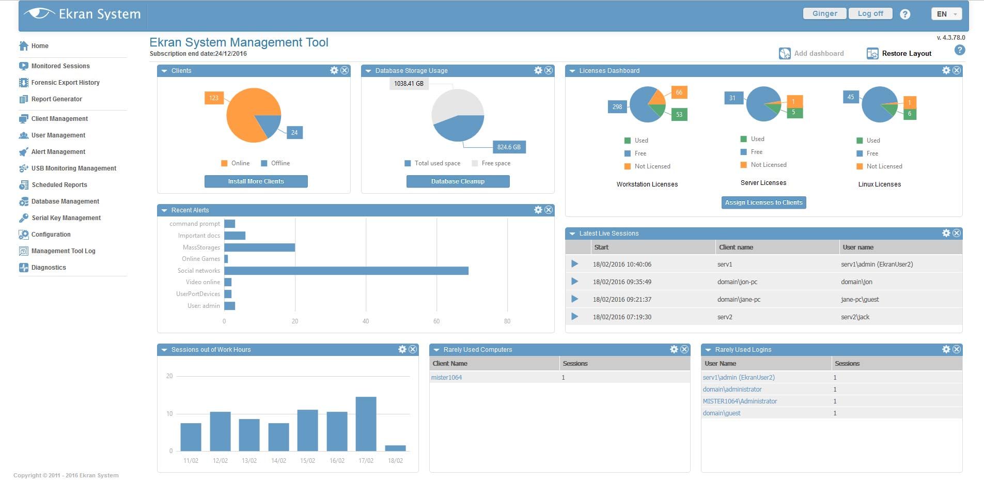
Task: Collapse the Clients widget
Action: [164, 71]
